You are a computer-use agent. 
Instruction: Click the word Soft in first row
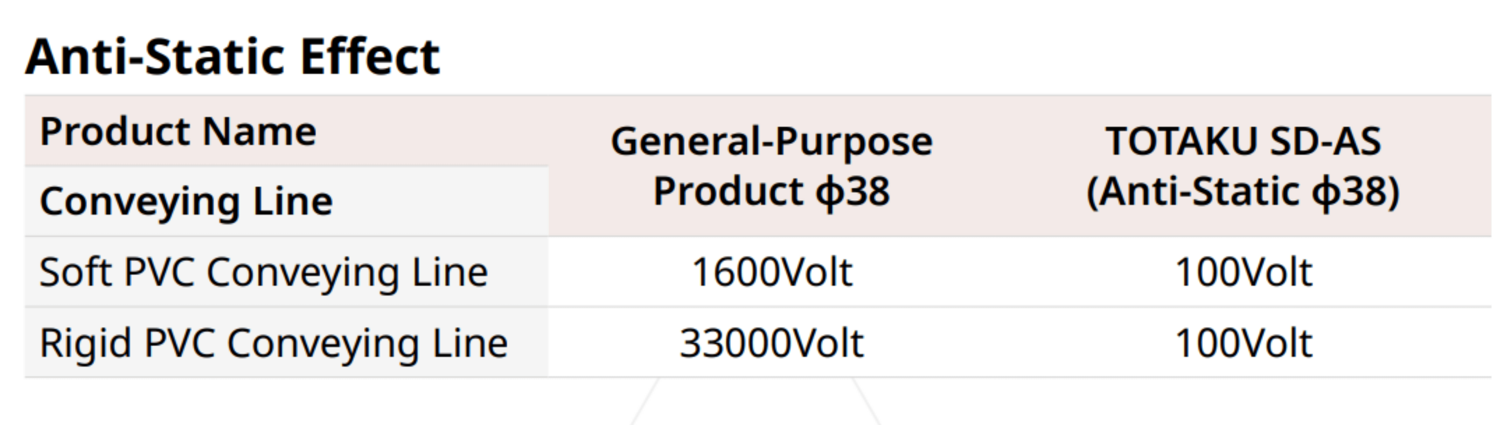click(75, 272)
